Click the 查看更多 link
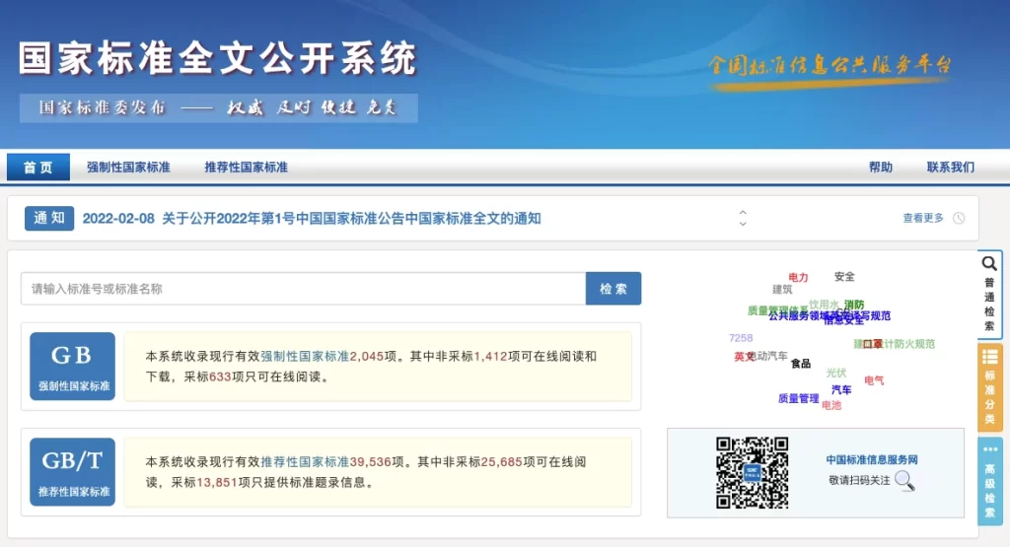 (923, 218)
